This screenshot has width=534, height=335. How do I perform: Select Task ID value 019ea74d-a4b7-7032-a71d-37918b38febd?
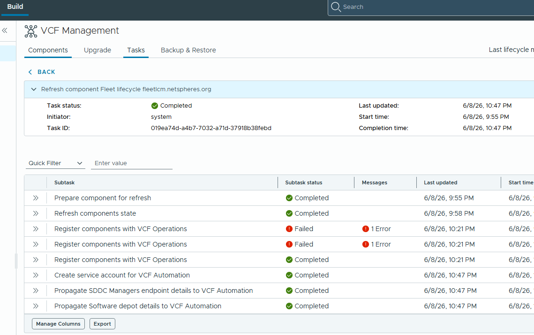[211, 128]
